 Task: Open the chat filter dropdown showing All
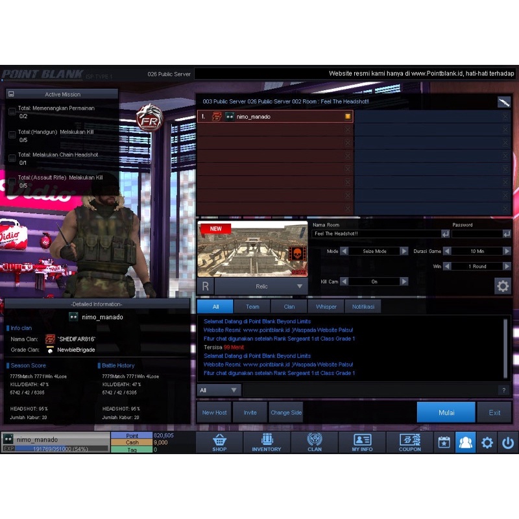219,390
